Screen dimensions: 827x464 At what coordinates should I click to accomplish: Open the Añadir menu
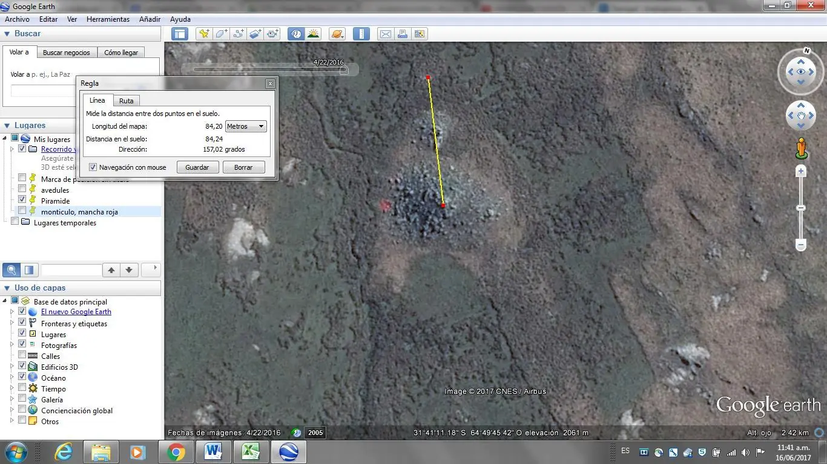coord(150,19)
